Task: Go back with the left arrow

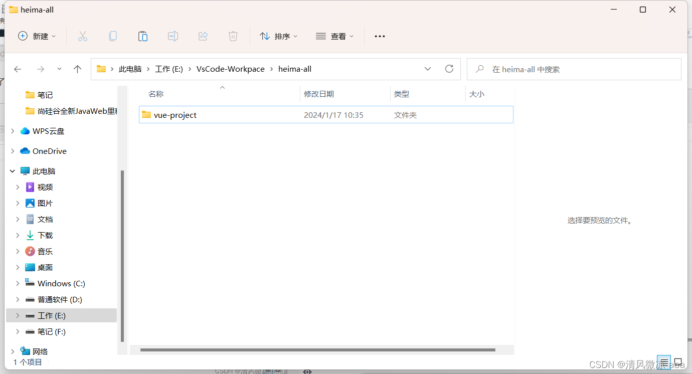Action: [x=18, y=69]
